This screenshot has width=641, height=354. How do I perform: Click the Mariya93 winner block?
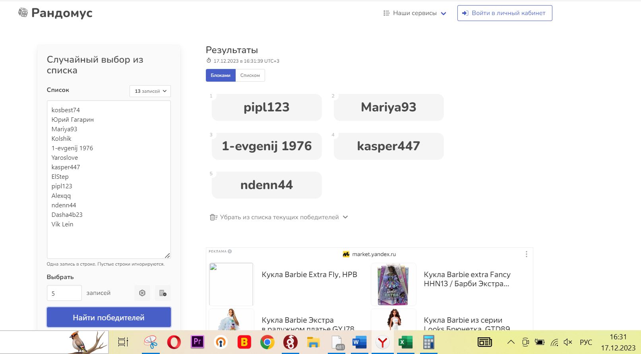click(389, 107)
